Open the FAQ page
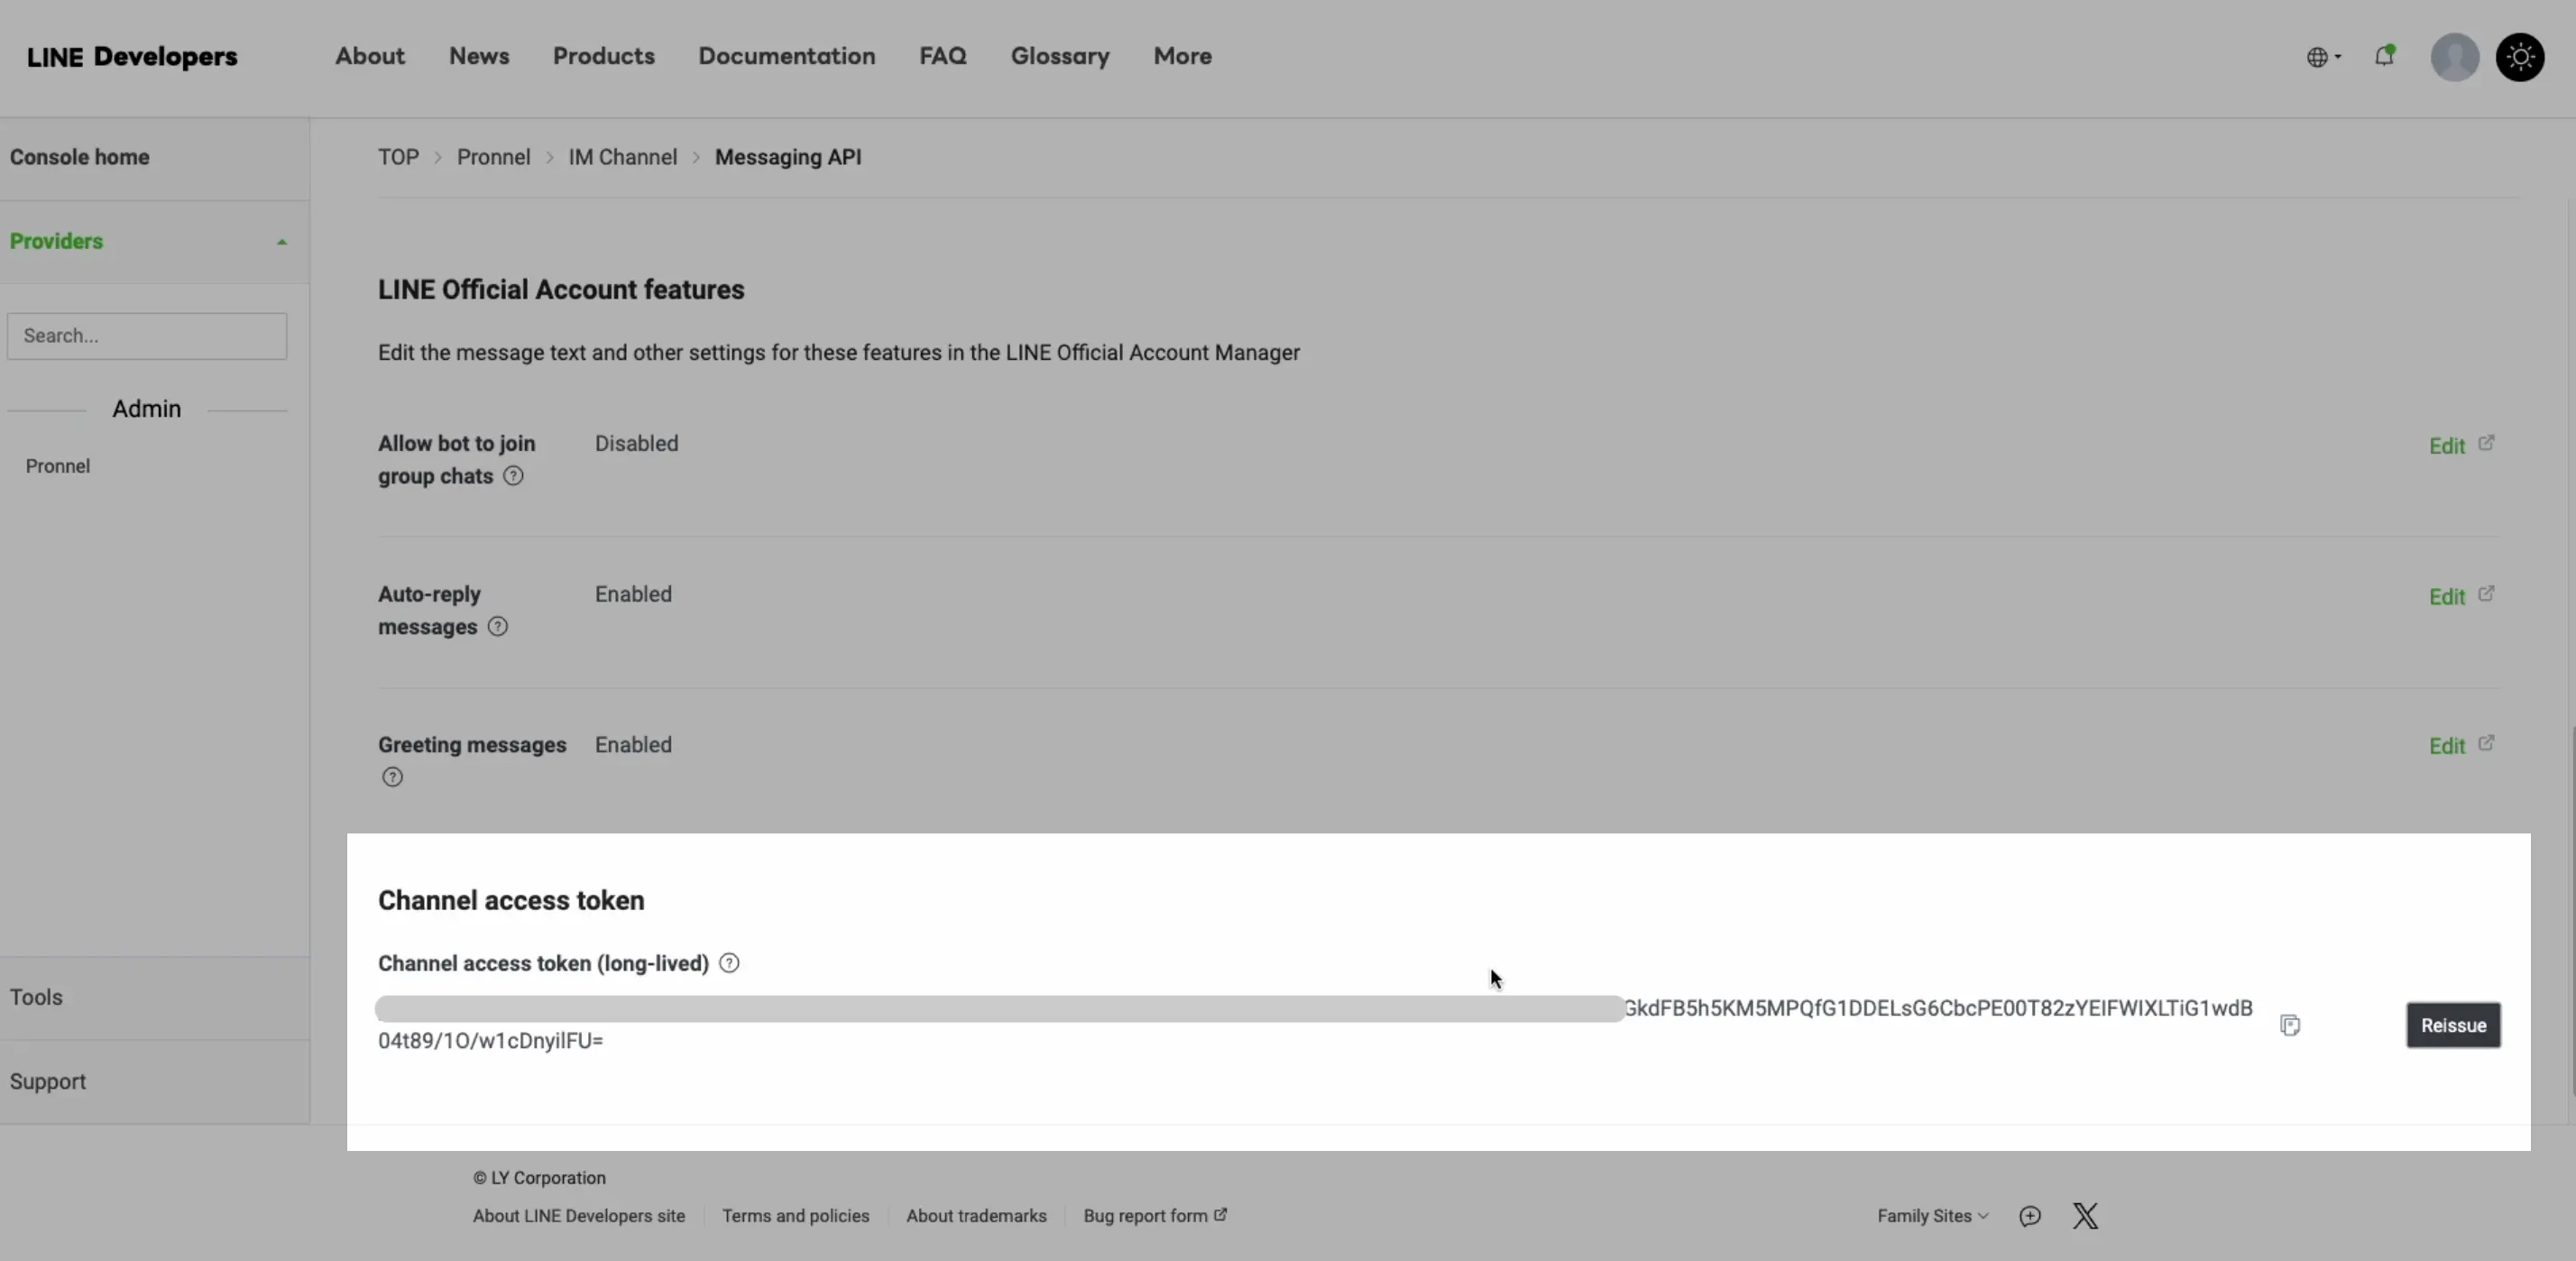 (943, 56)
